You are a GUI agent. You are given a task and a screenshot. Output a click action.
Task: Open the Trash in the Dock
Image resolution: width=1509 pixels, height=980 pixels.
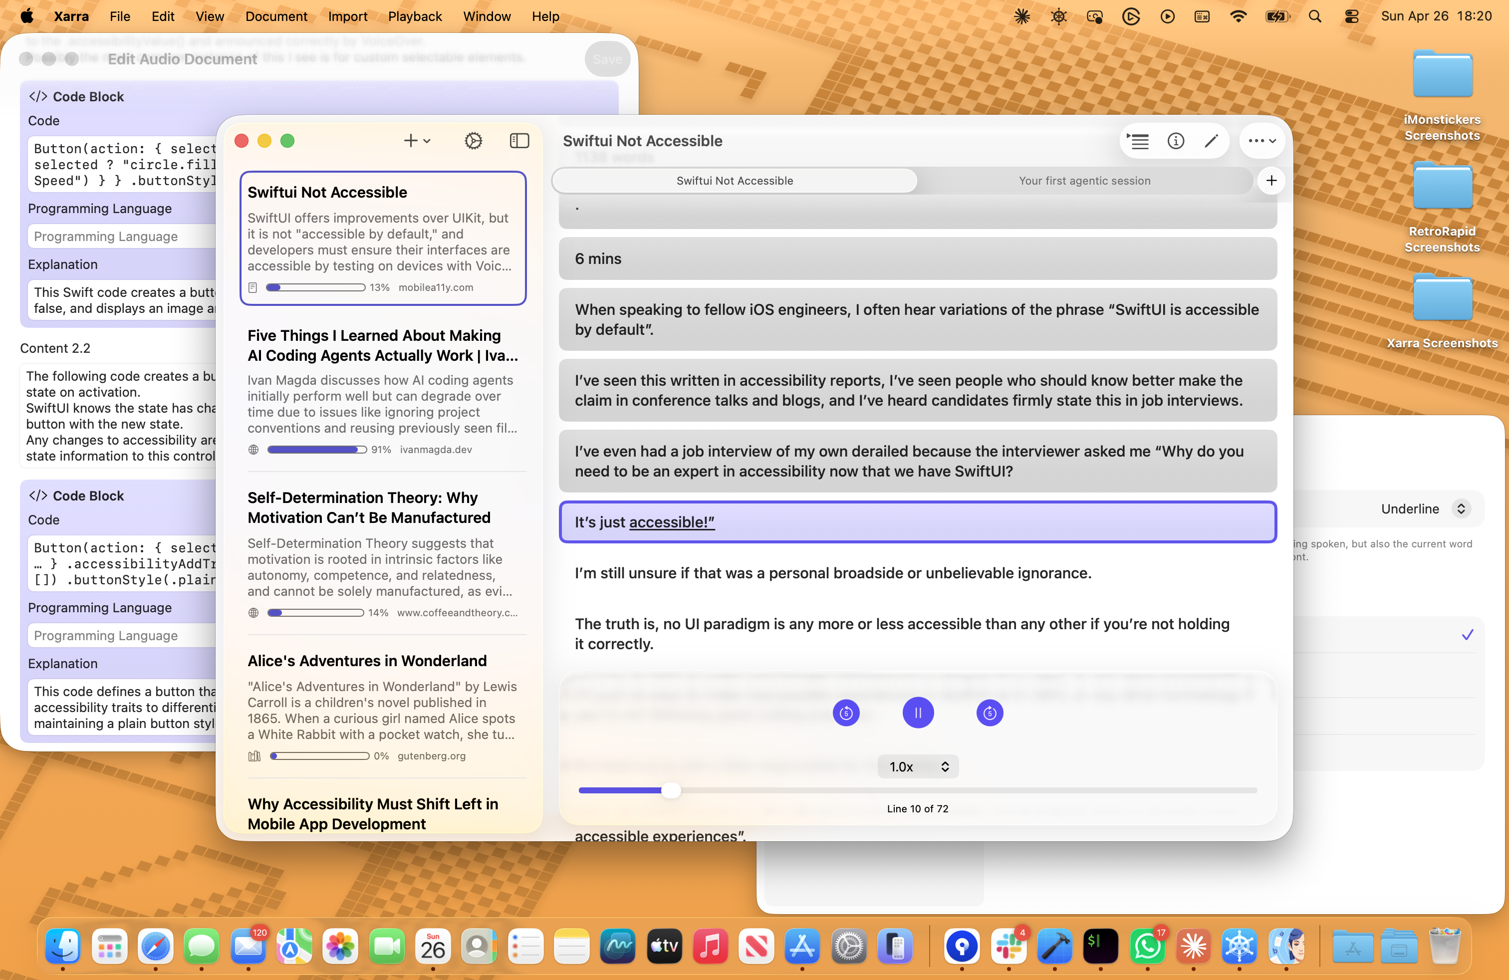point(1444,947)
